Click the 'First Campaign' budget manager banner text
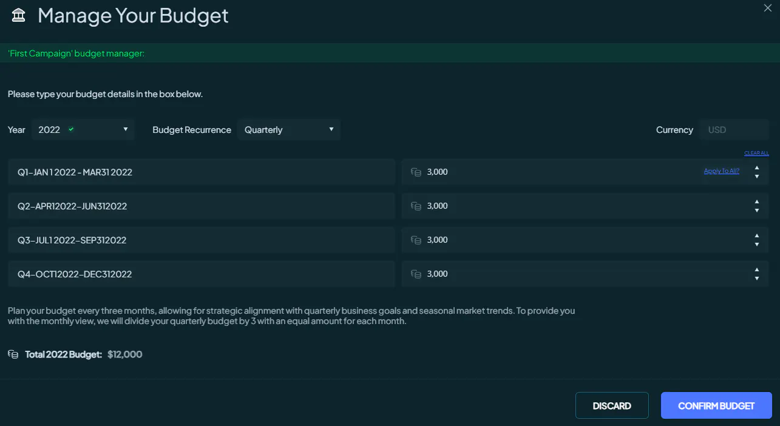This screenshot has height=426, width=780. coord(76,53)
